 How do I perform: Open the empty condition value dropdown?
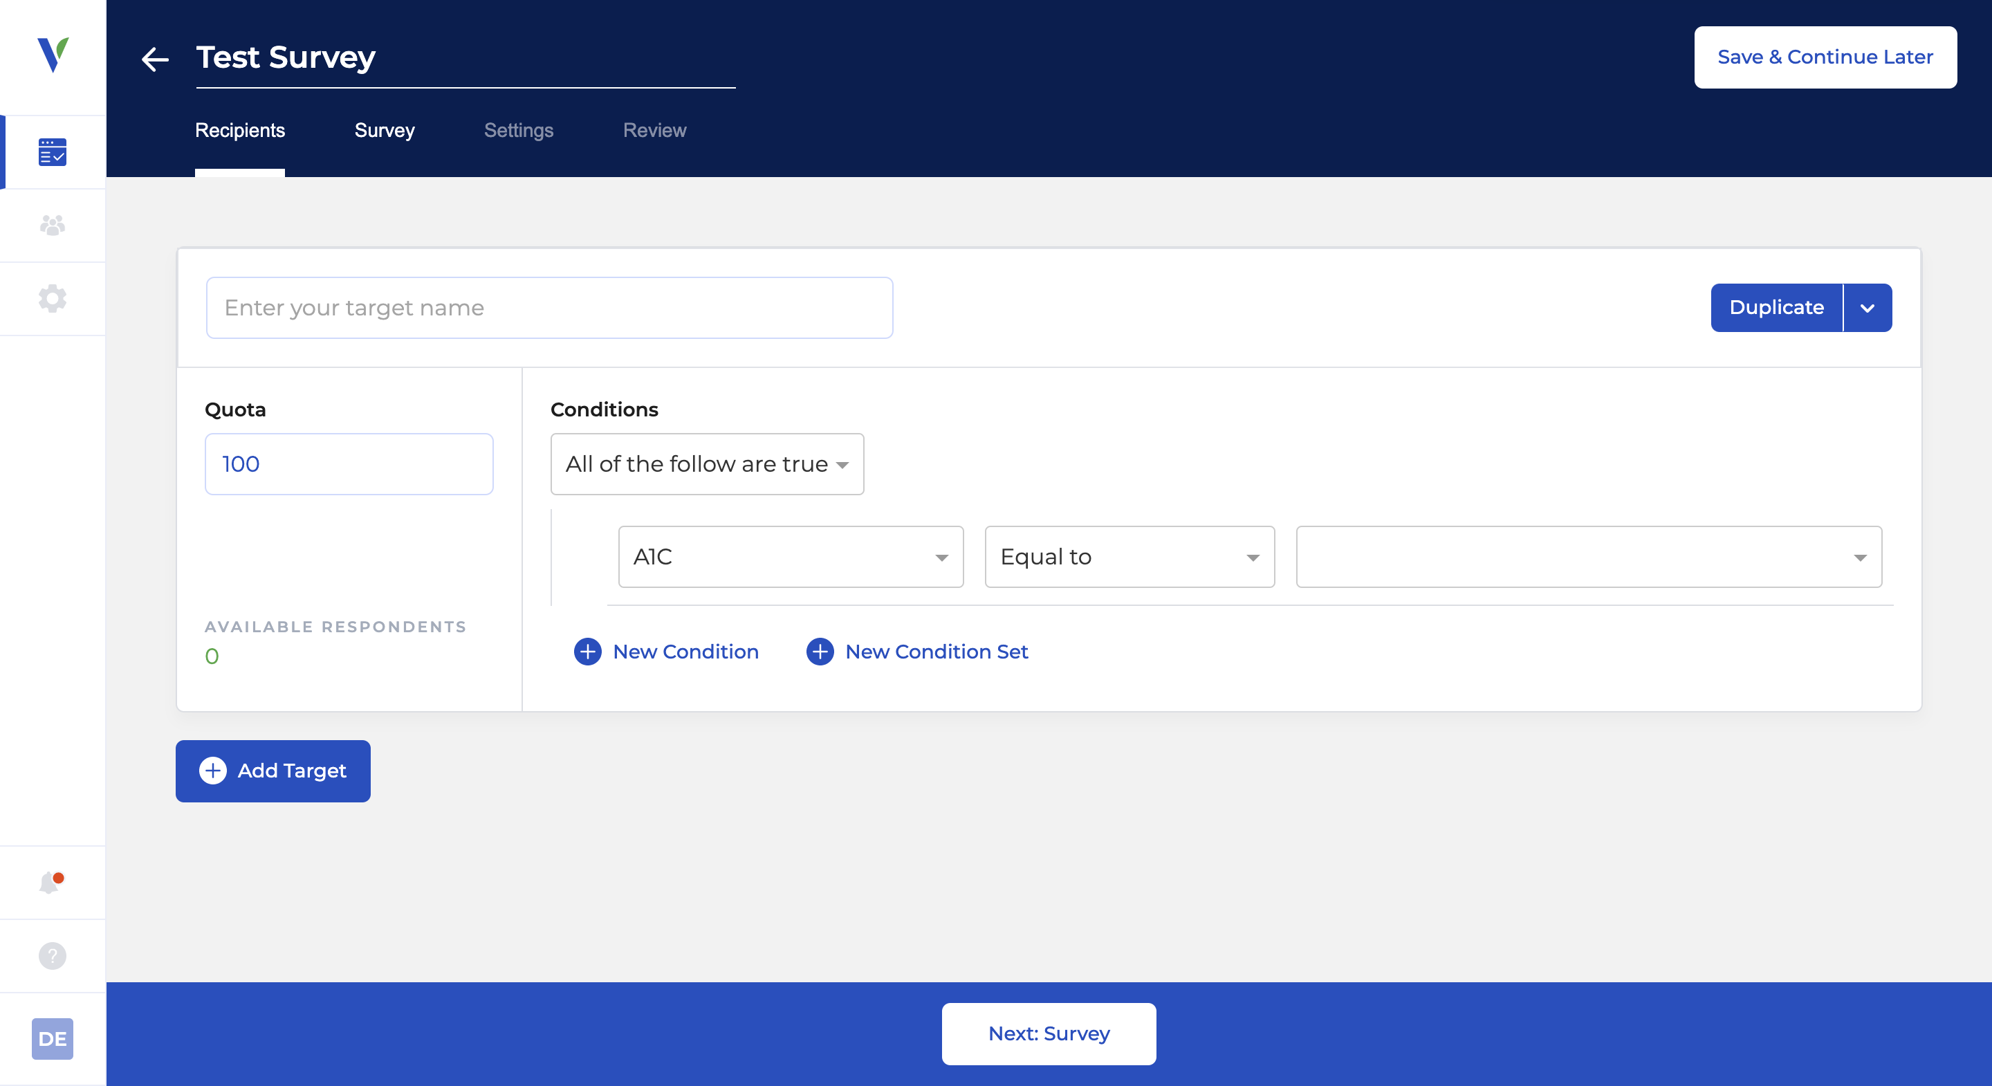[x=1587, y=557]
